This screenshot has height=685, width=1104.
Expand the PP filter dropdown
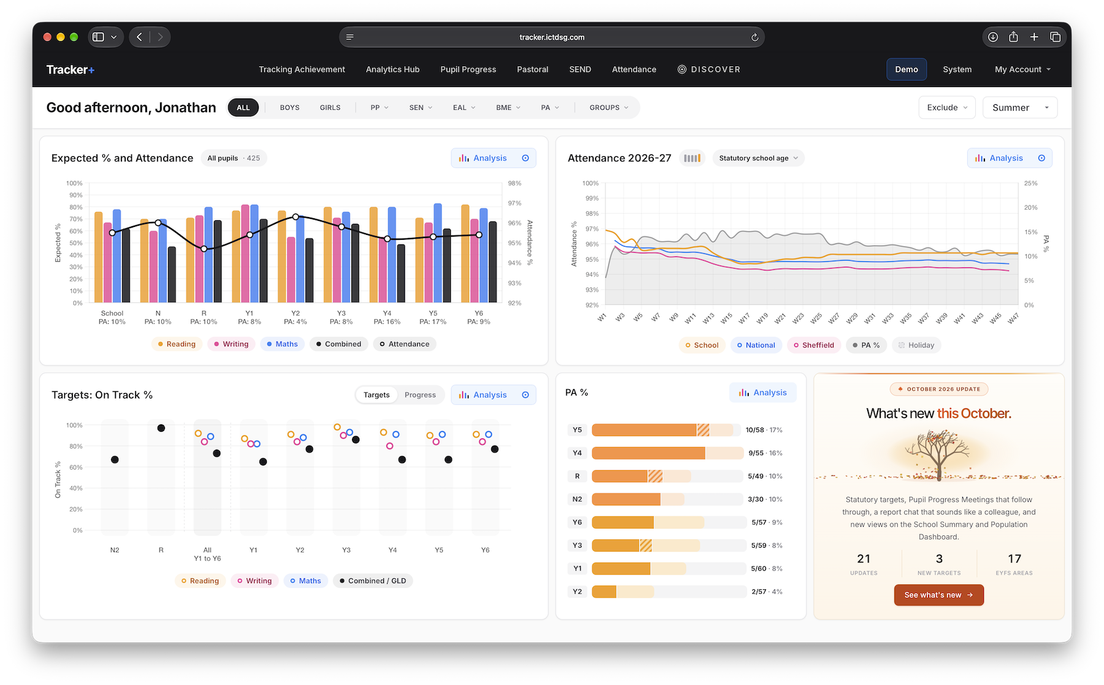point(379,108)
